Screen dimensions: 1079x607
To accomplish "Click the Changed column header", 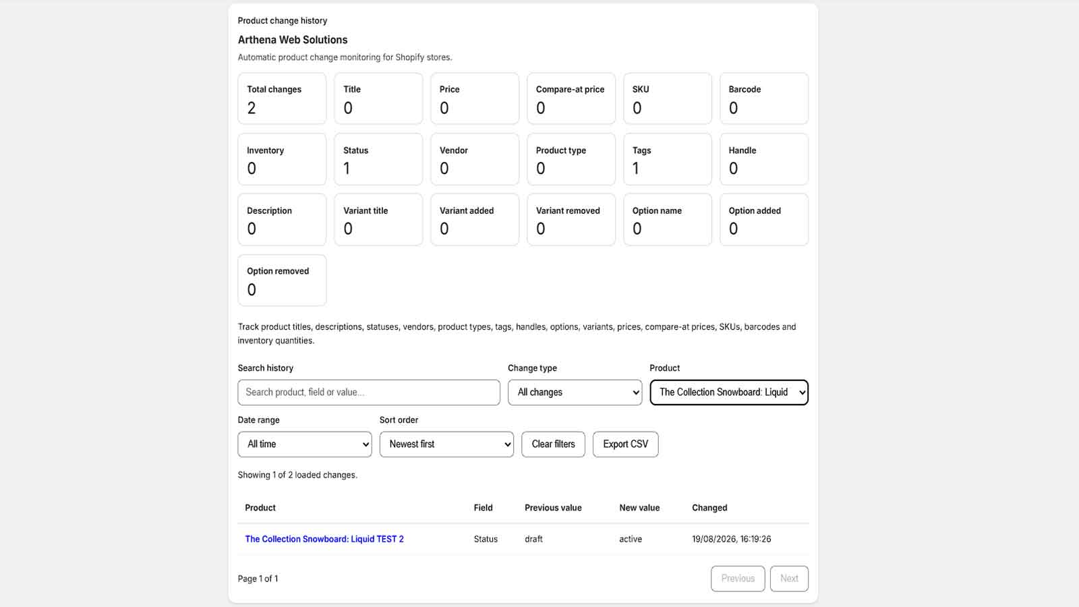I will [709, 508].
